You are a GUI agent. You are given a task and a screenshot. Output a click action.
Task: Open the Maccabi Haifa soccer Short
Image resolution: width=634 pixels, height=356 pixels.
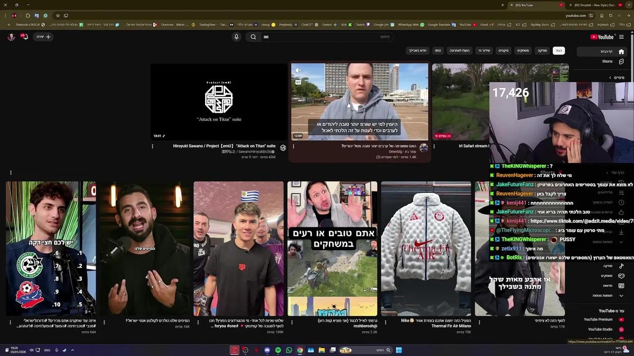pos(51,248)
